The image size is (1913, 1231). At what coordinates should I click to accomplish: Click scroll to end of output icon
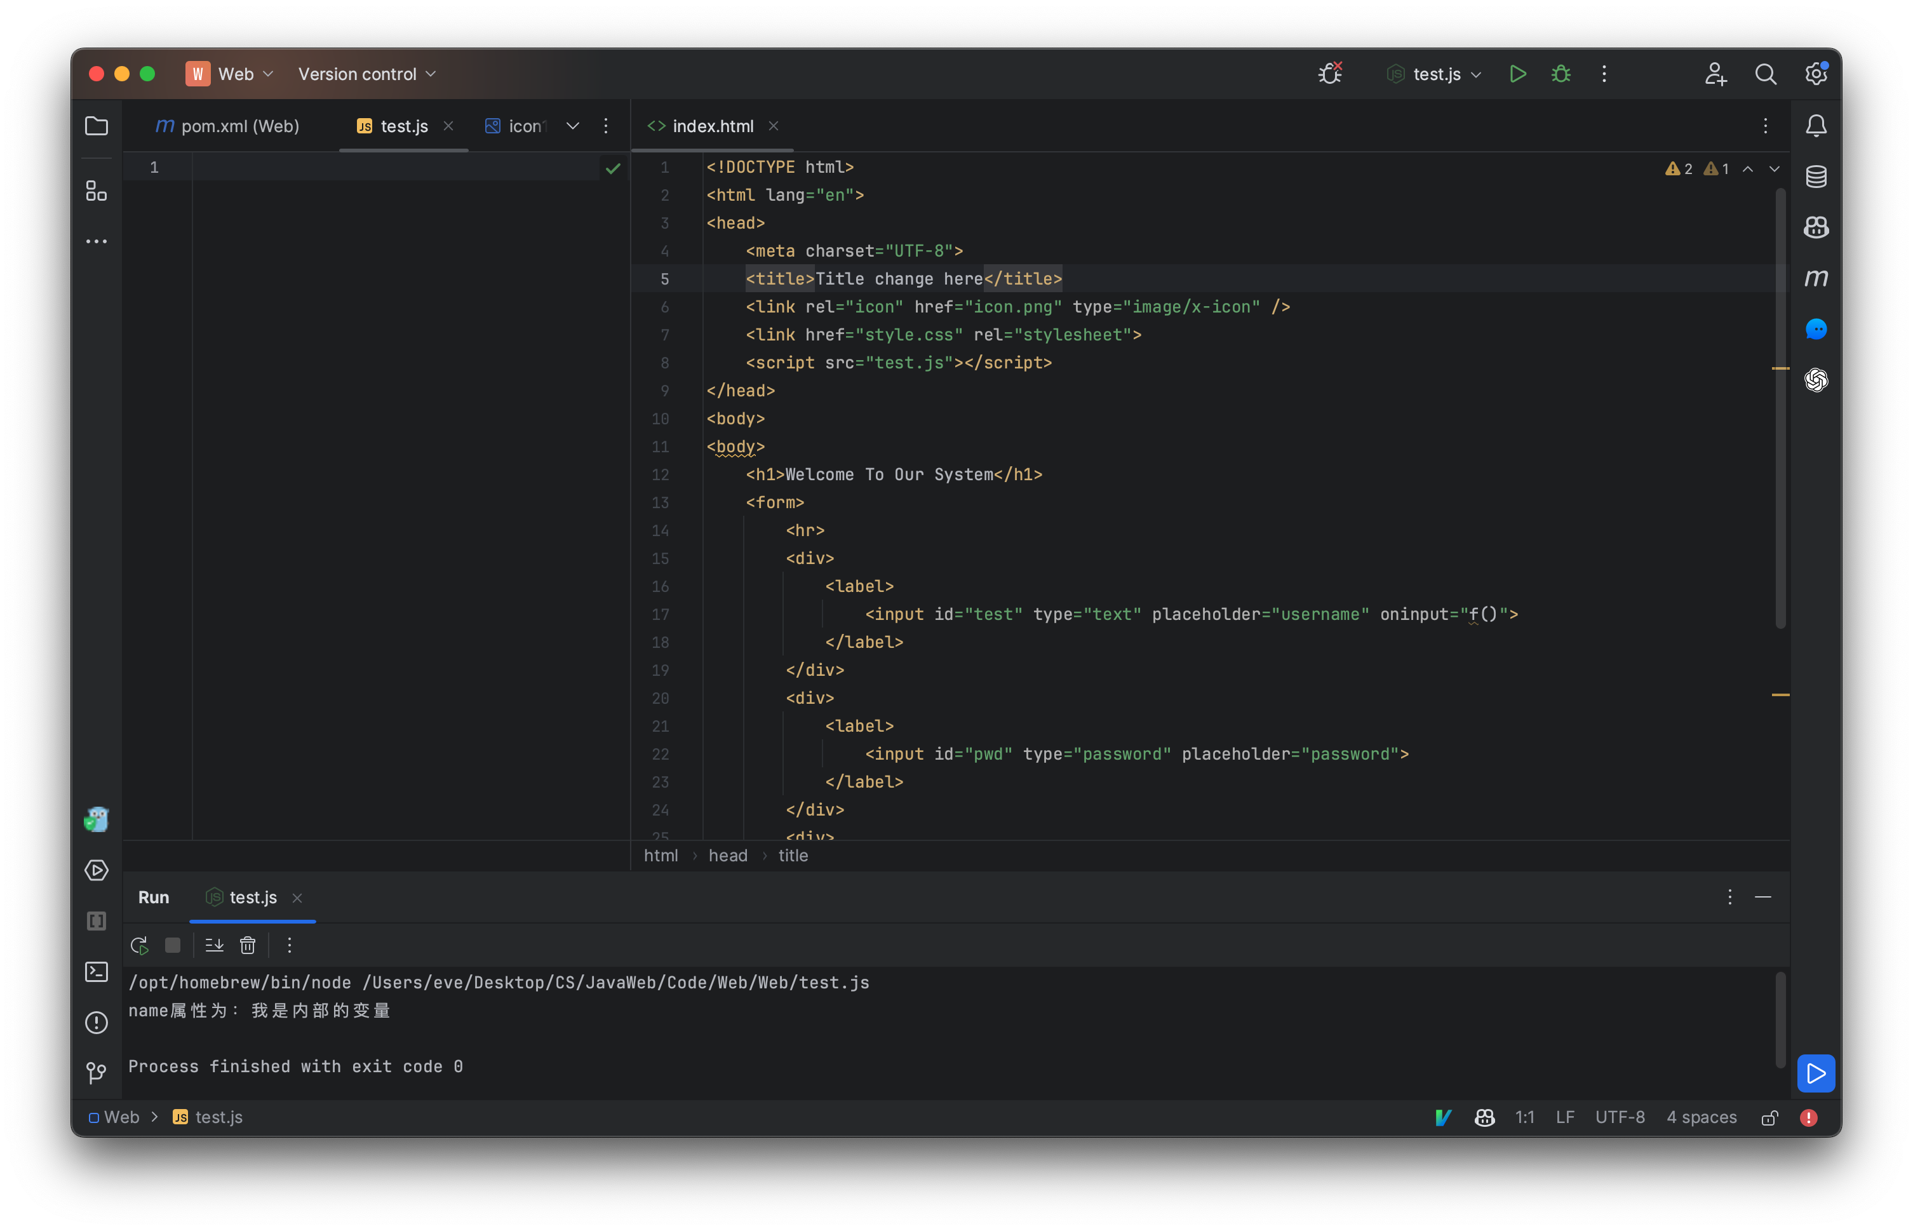coord(214,946)
